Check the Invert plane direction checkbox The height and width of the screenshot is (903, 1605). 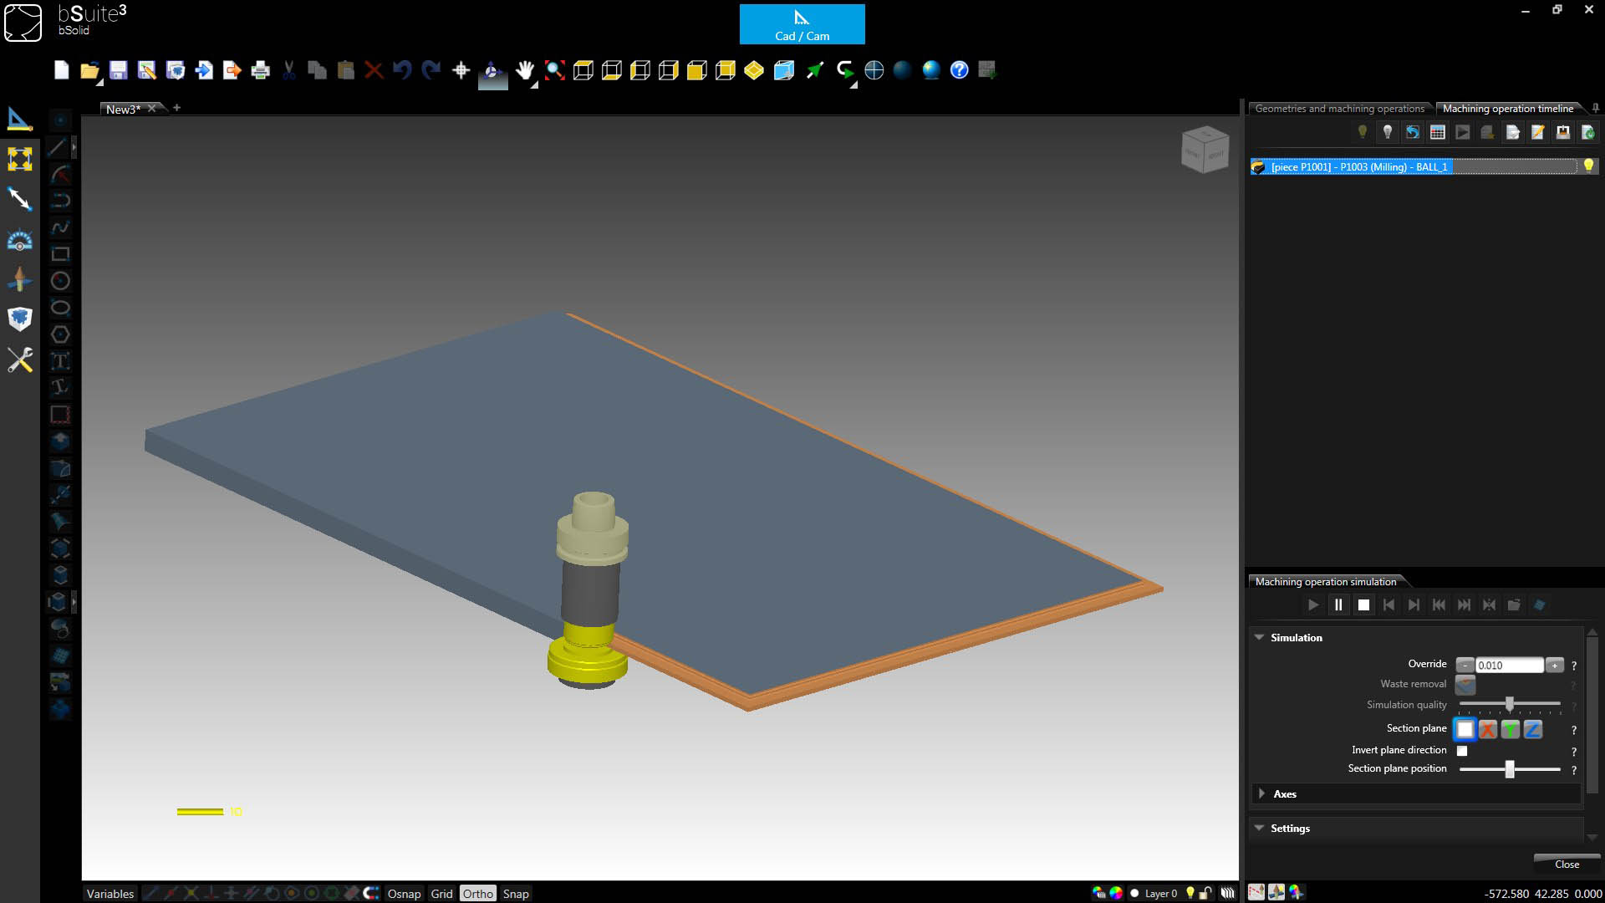tap(1462, 751)
